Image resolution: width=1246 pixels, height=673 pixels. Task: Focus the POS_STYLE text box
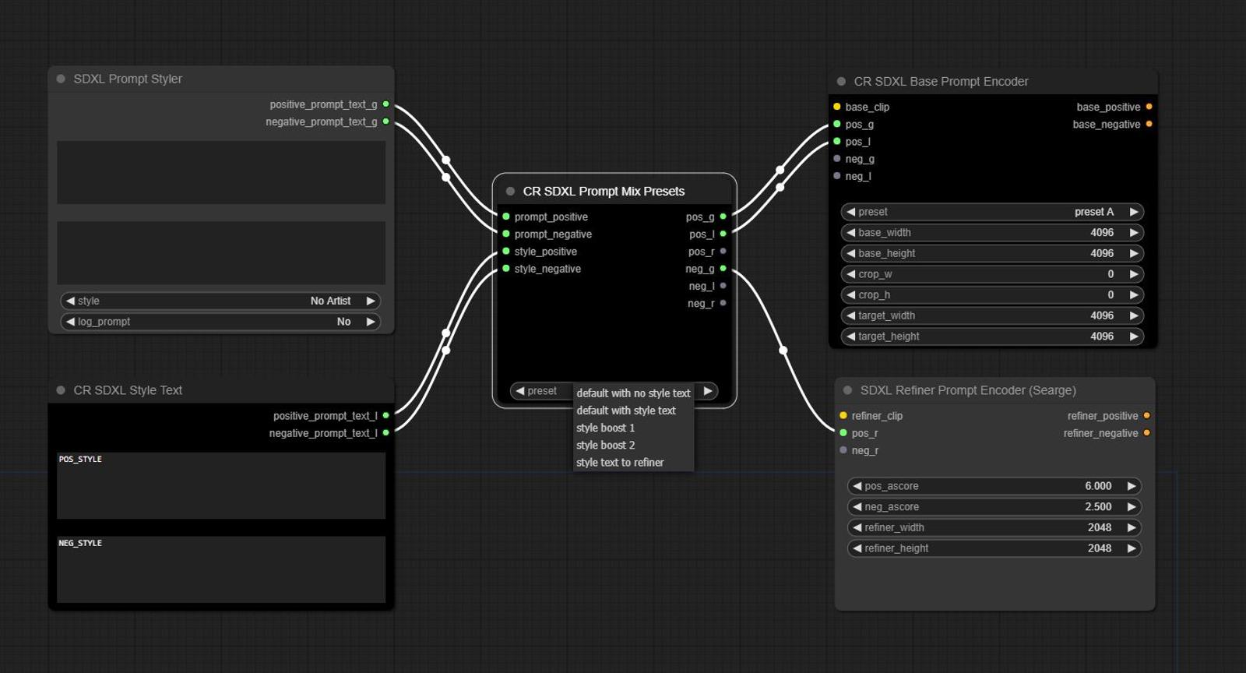[221, 485]
